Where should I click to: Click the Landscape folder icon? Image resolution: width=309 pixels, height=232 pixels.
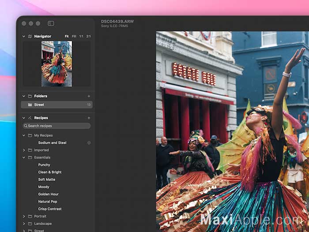30,224
